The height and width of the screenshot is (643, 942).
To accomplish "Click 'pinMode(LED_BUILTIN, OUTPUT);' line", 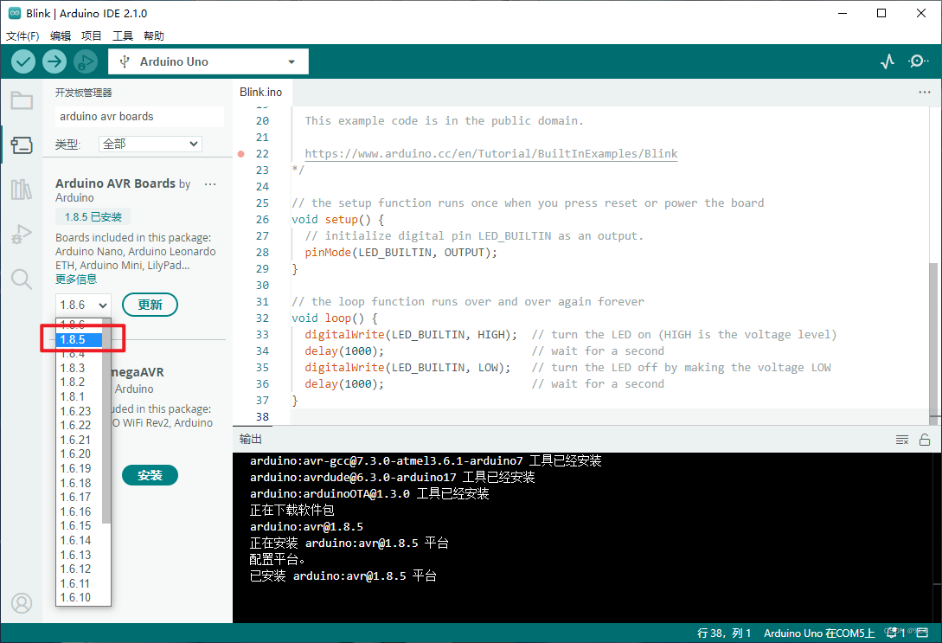I will (401, 253).
